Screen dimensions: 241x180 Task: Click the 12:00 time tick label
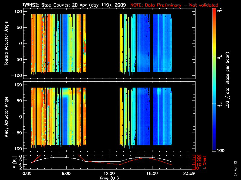pos(109,173)
